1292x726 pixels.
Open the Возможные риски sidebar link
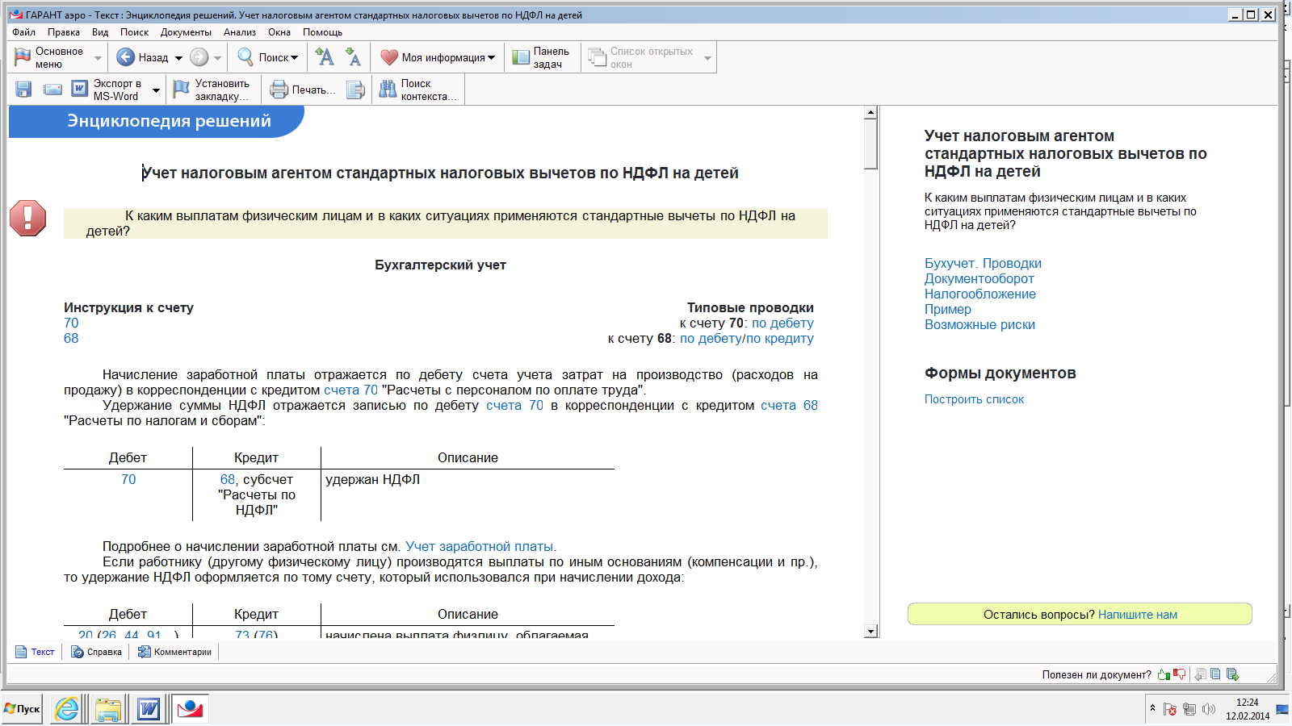coord(979,324)
